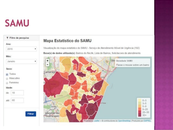Viewport: 173px width, 130px height.
Task: Click the SAMU slide title
Action: 17,23
